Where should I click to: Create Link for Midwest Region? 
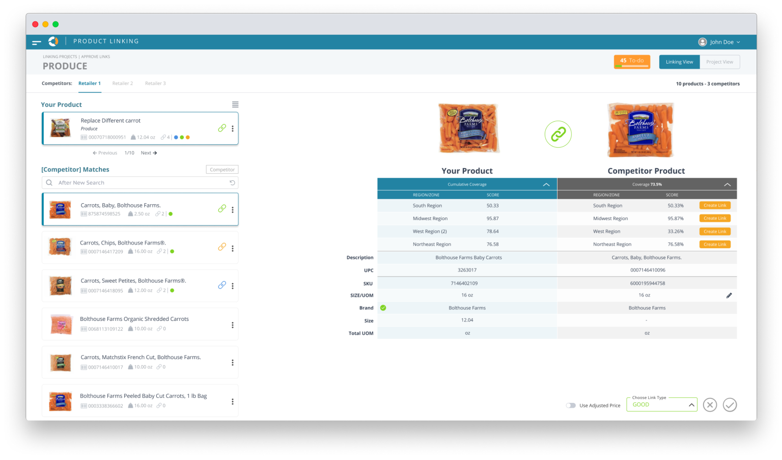point(715,218)
